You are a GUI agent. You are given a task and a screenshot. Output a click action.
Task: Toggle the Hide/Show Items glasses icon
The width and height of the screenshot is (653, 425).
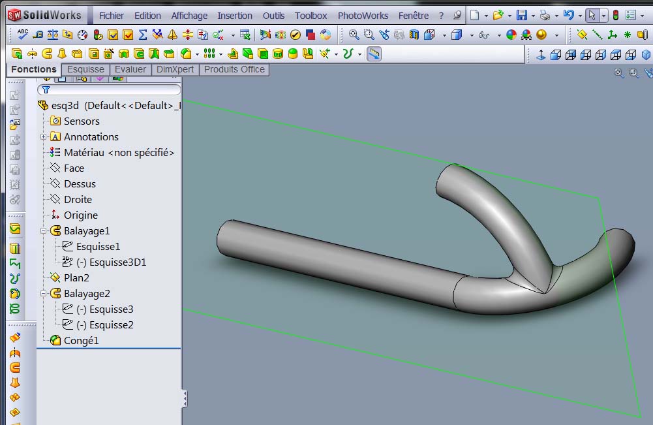click(484, 35)
